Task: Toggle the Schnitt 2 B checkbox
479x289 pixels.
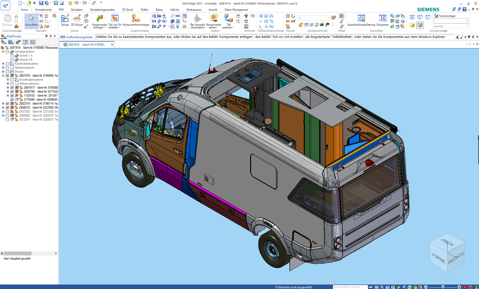Action: tap(12, 60)
